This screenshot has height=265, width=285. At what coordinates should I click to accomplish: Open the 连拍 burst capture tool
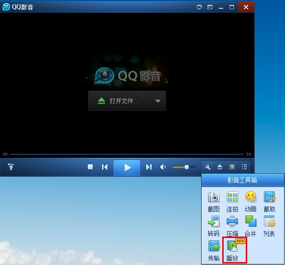click(233, 202)
